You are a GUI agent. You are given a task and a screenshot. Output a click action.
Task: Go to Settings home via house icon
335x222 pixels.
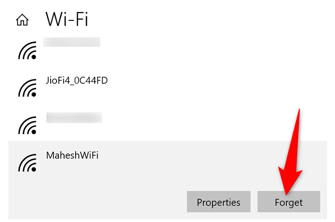22,20
